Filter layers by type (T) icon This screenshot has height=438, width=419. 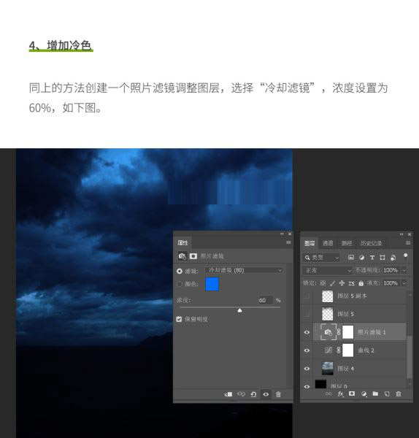click(x=372, y=258)
